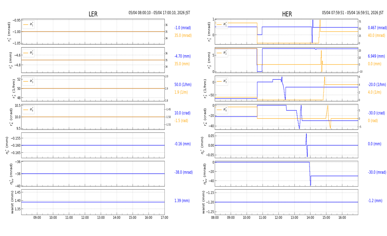Click the '16:00' tick on the HER time axis
The image size is (387, 236).
click(x=342, y=218)
